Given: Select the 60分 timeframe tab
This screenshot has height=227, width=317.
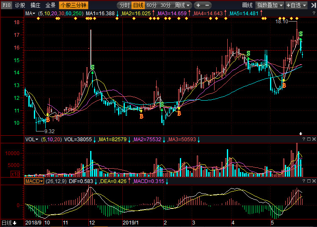Looking at the screenshot, I should pos(152,5).
